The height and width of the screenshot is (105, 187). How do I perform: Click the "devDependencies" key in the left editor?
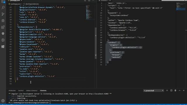point(26,27)
